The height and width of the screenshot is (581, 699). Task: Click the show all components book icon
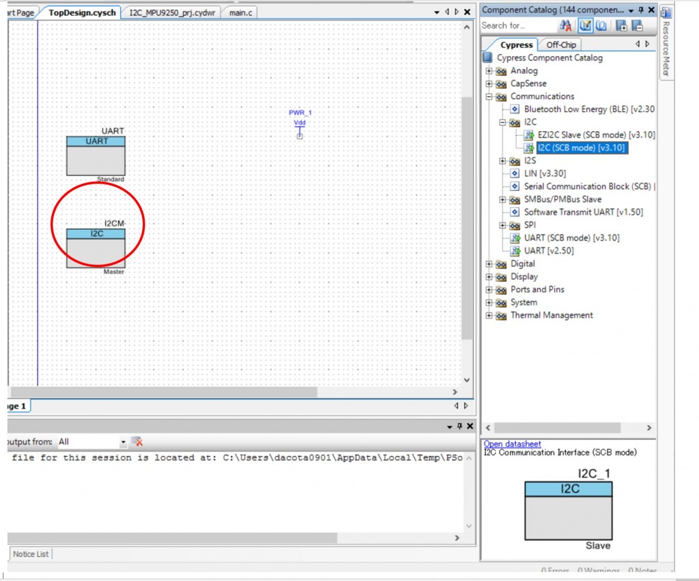click(601, 26)
